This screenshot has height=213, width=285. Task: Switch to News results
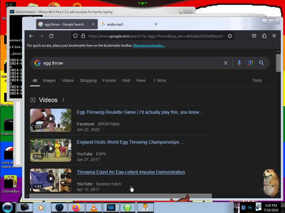(141, 80)
